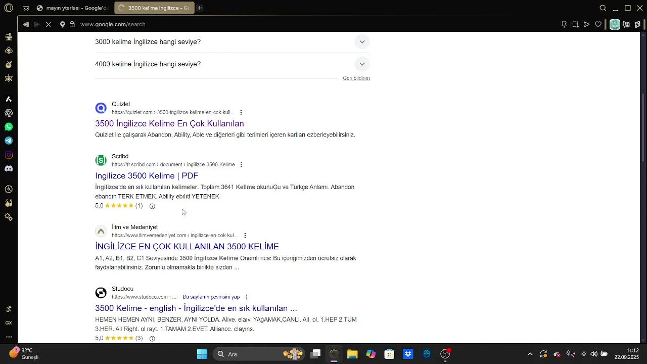This screenshot has height=364, width=647.
Task: Open Dropbox from the taskbar
Action: [408, 354]
